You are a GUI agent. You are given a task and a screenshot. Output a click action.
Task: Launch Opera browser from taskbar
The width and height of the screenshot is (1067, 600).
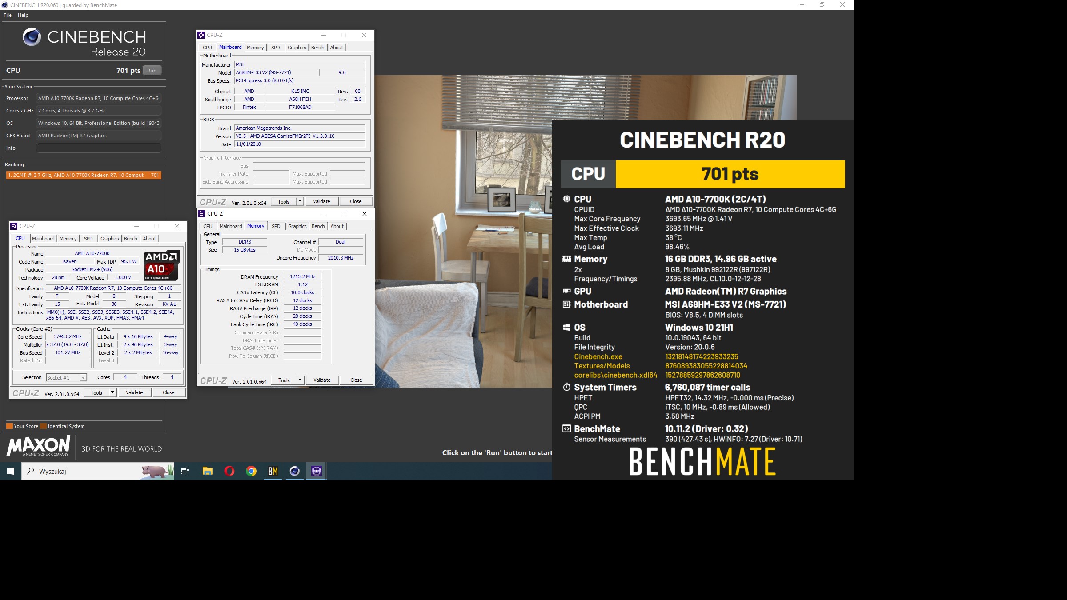point(229,471)
